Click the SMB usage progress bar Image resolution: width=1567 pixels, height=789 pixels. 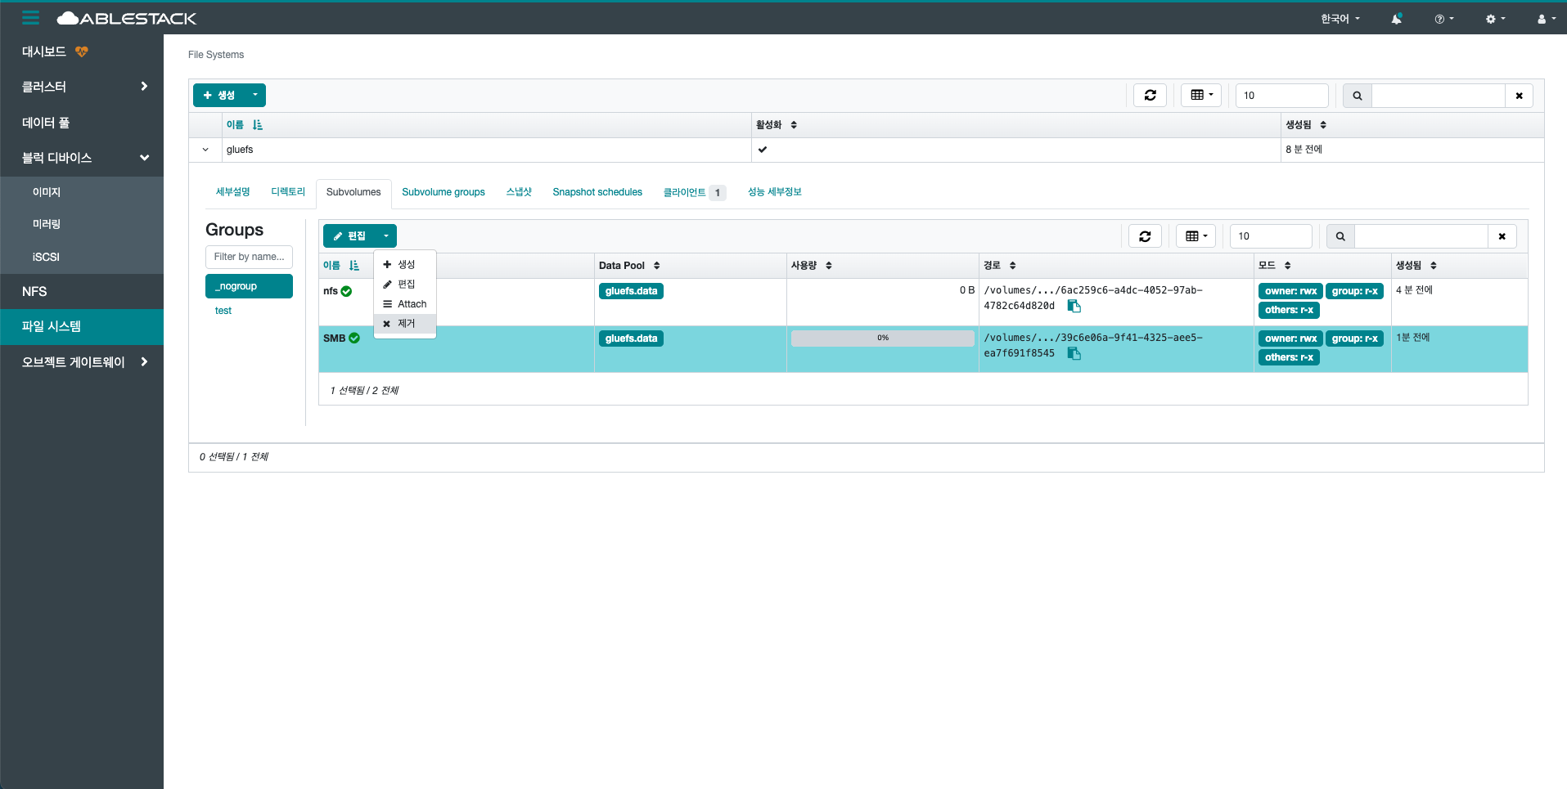(x=882, y=338)
